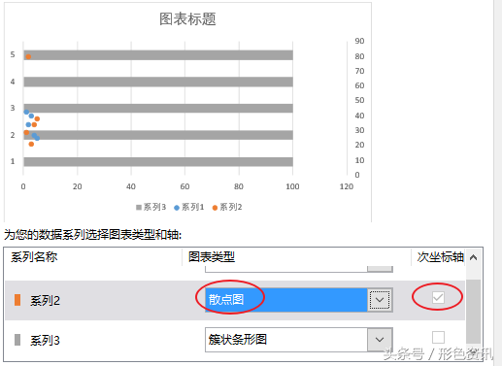Uncheck secondary axis for 系列2
The width and height of the screenshot is (502, 366).
tap(438, 297)
